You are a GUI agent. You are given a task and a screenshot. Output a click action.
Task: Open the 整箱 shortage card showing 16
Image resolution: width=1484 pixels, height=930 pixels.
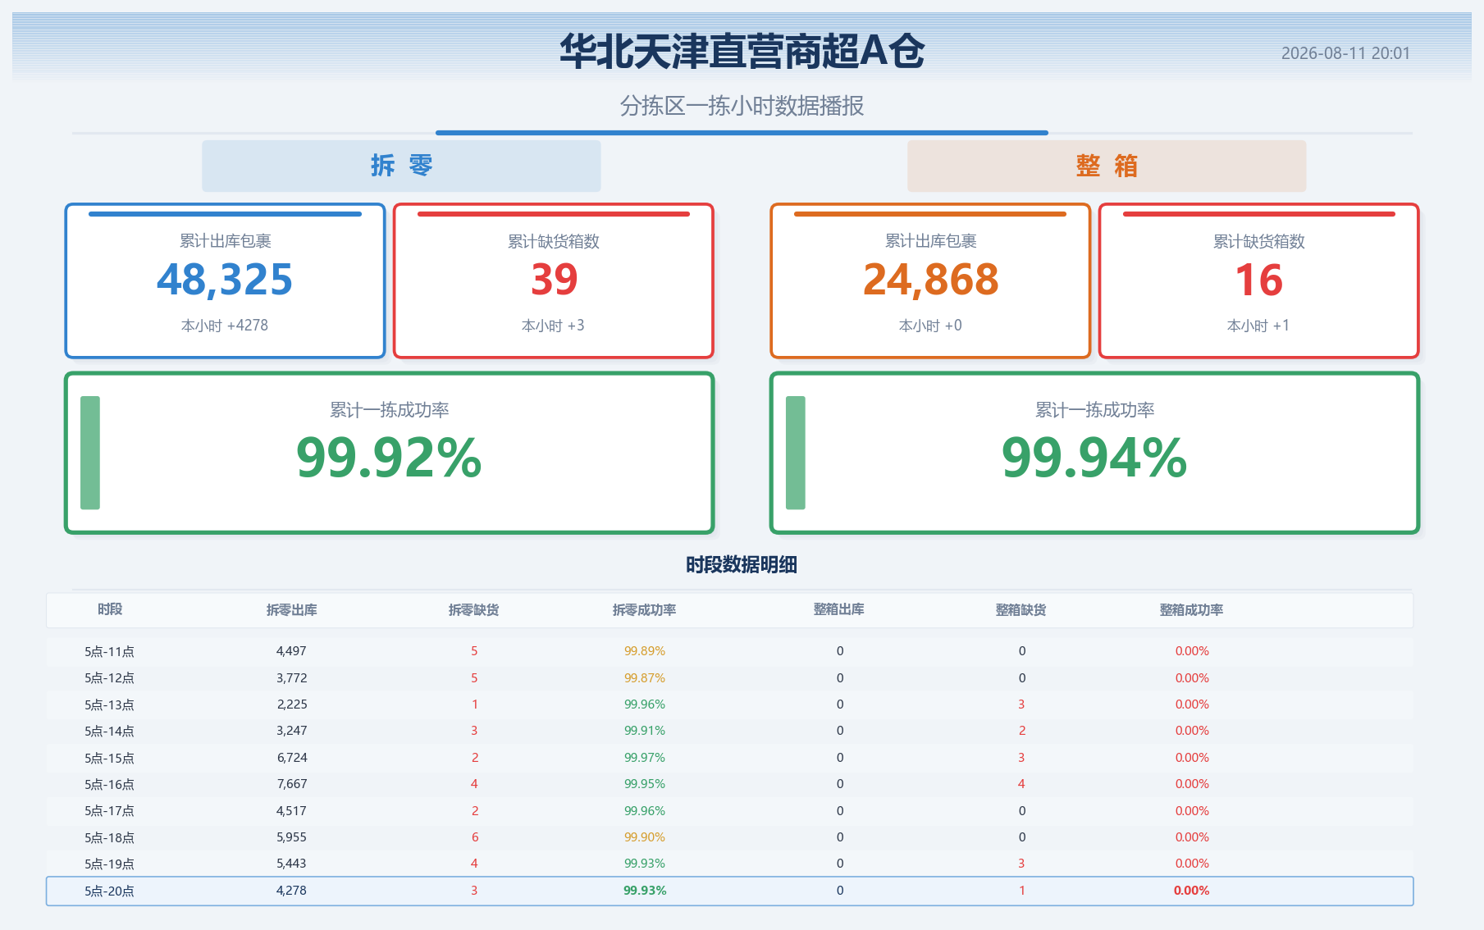[1258, 280]
